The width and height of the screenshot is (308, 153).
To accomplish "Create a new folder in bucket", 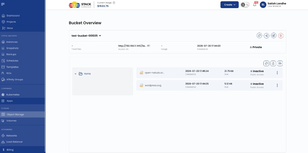I will 280,63.
